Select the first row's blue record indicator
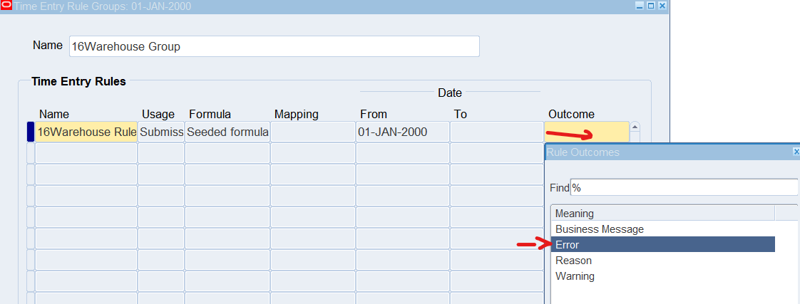800x304 pixels. point(30,132)
